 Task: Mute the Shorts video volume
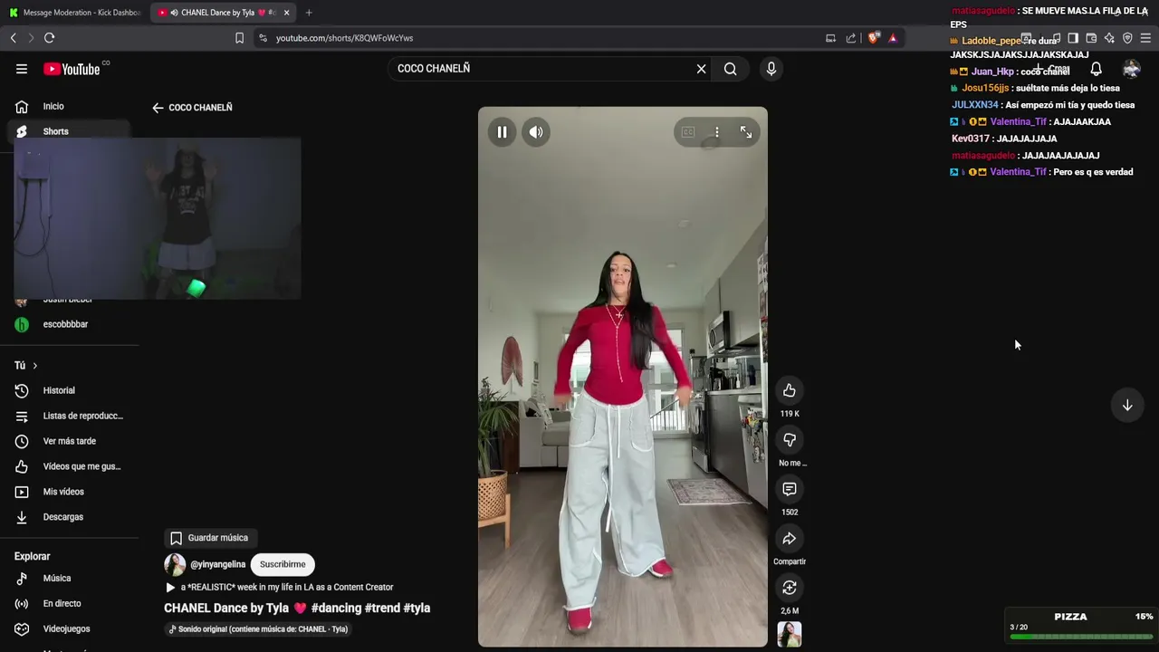coord(536,132)
